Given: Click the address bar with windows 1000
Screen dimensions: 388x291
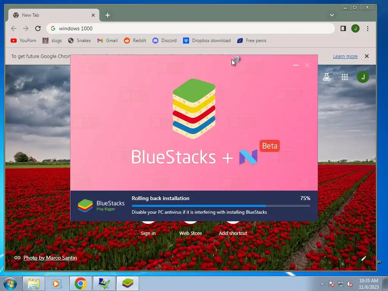Looking at the screenshot, I should (190, 28).
